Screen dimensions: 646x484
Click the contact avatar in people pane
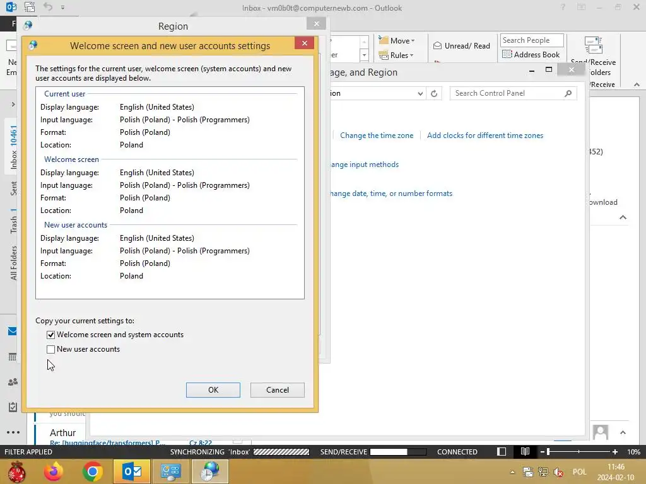pyautogui.click(x=601, y=432)
